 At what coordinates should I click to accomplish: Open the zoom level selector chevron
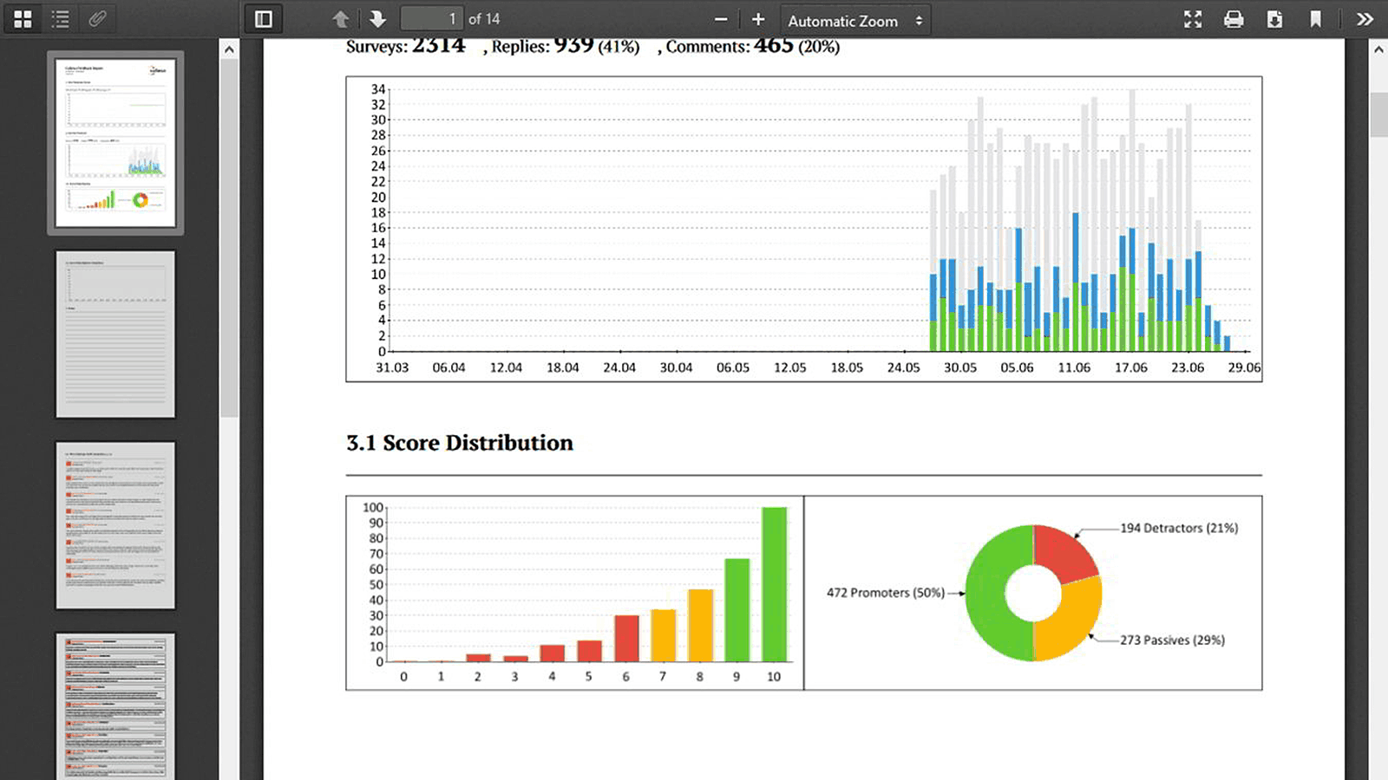tap(919, 20)
